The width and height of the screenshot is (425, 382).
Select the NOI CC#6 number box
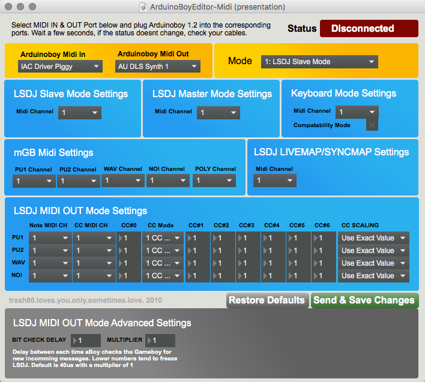pos(324,276)
